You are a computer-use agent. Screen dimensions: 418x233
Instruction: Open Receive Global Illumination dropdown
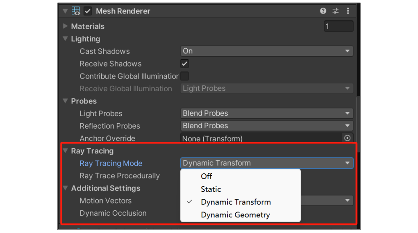[267, 88]
